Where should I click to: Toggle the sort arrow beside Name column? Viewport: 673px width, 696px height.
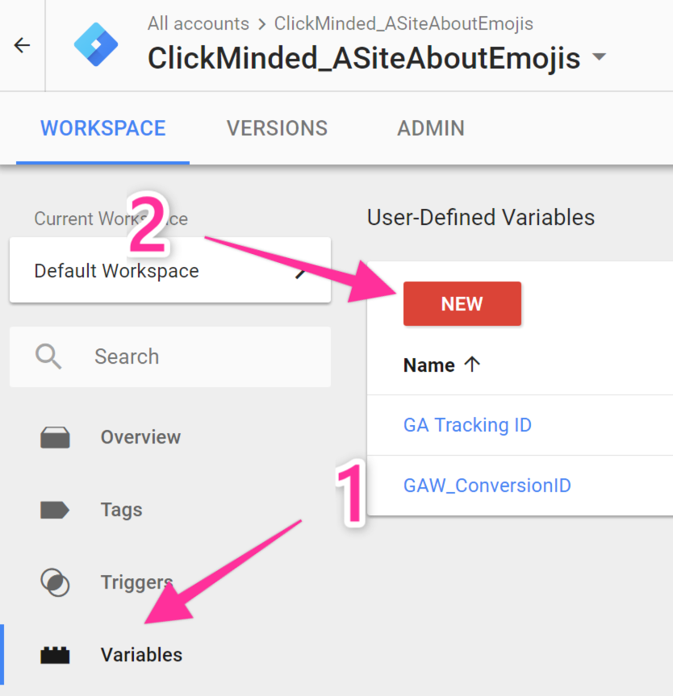tap(472, 365)
